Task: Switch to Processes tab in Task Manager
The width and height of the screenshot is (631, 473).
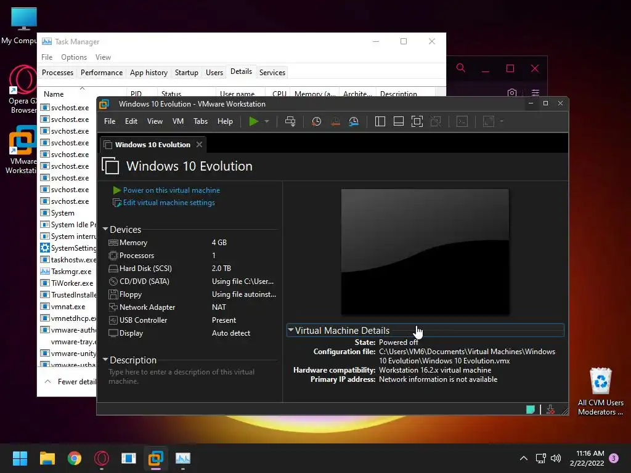Action: (57, 73)
